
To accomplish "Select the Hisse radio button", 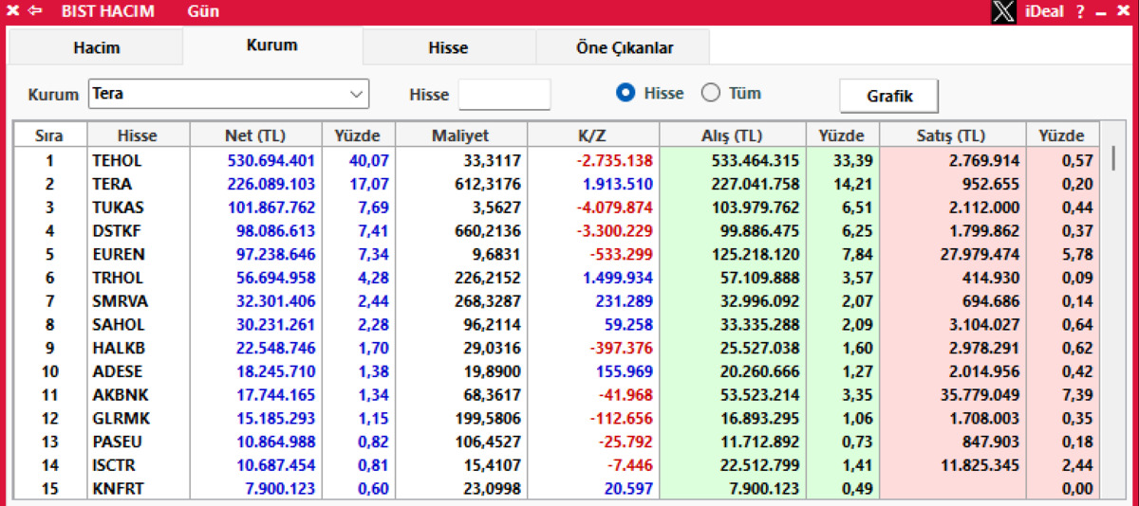I will pyautogui.click(x=626, y=93).
